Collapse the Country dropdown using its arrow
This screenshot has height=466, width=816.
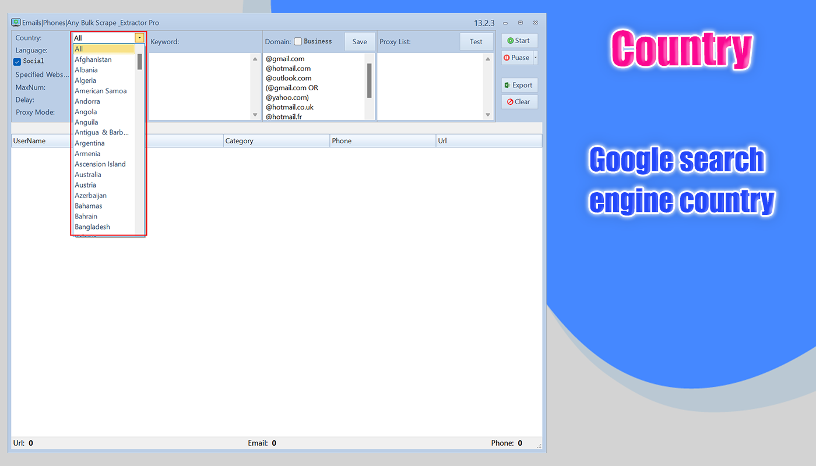tap(139, 38)
